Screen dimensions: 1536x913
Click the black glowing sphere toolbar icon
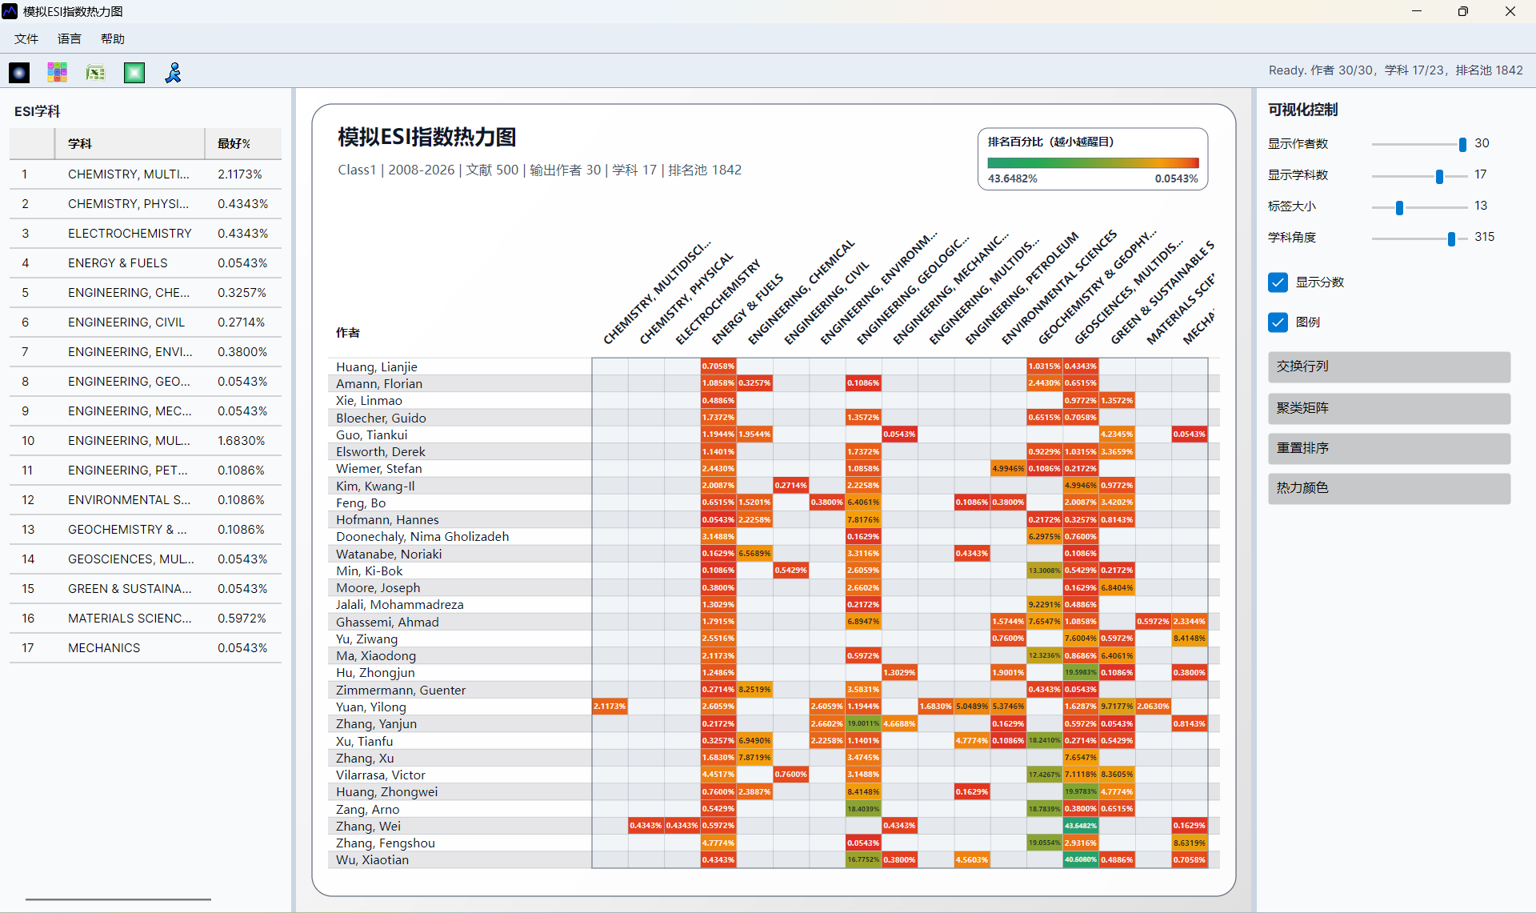[19, 73]
